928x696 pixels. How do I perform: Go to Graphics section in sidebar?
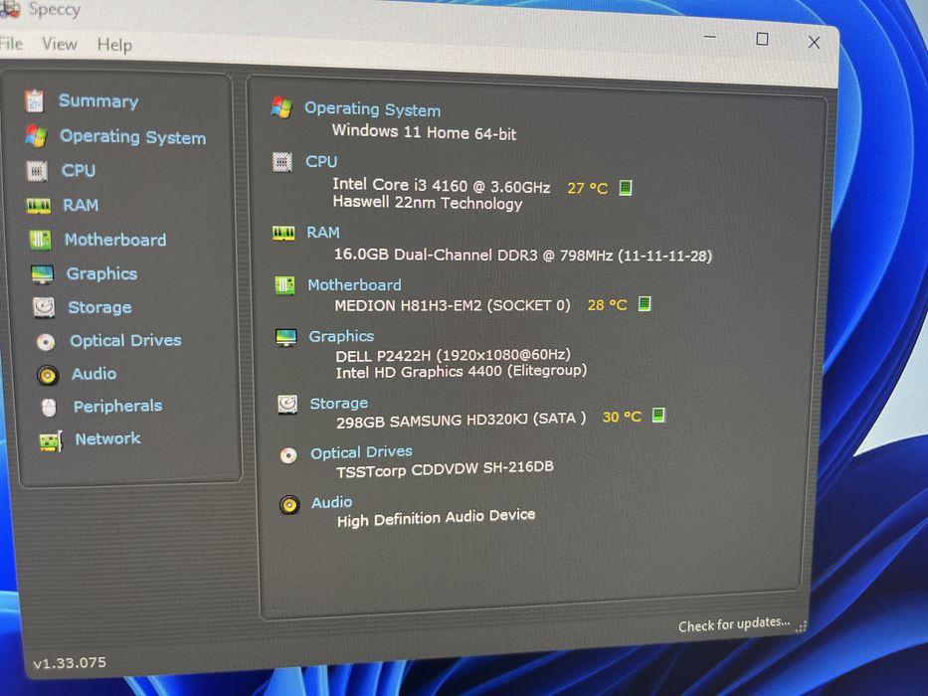click(101, 274)
